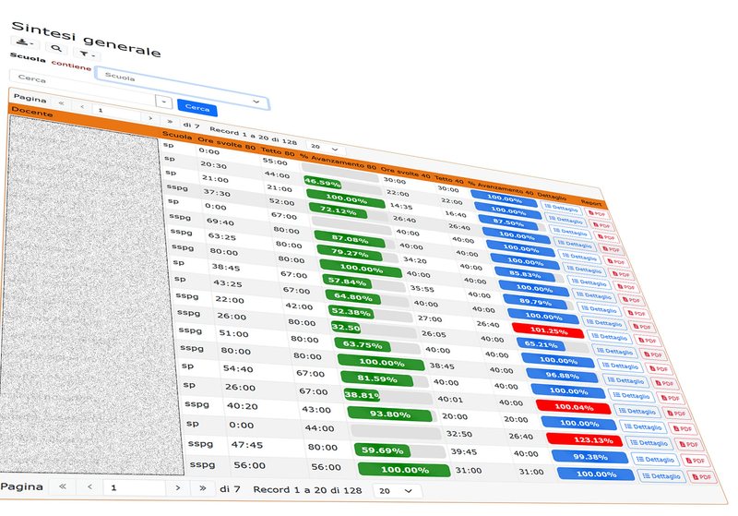This screenshot has width=738, height=516.
Task: Open the funnel filter icon menu
Action: [87, 54]
